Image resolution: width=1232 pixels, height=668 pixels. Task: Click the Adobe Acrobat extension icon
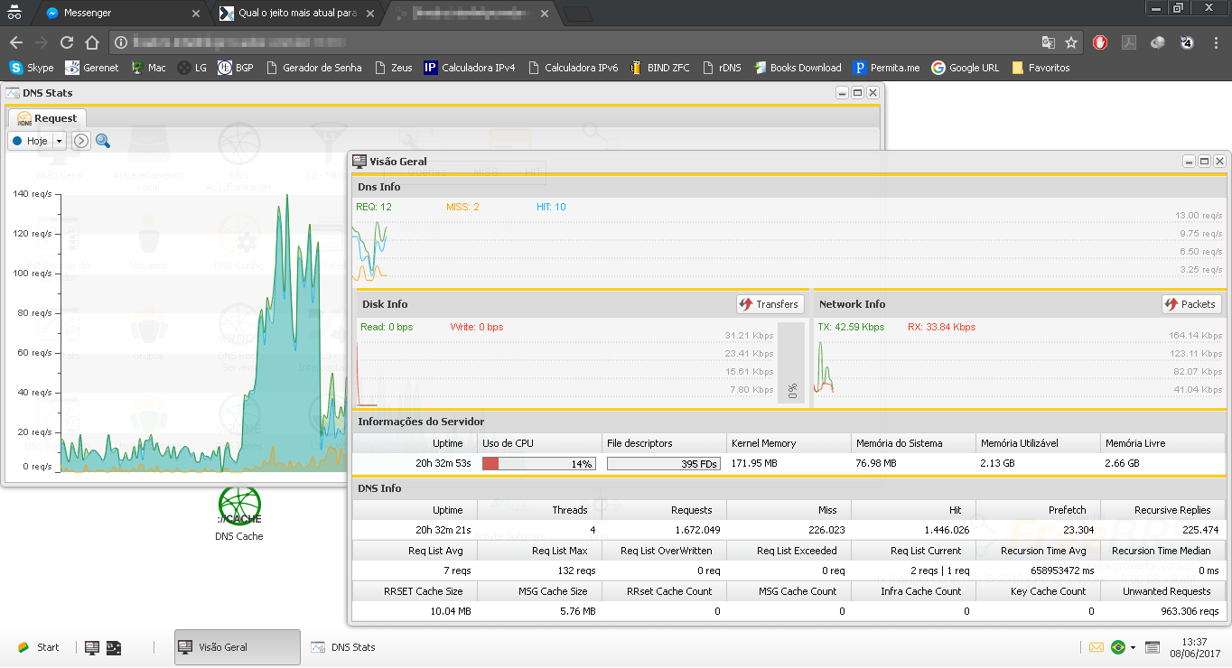tap(1129, 42)
